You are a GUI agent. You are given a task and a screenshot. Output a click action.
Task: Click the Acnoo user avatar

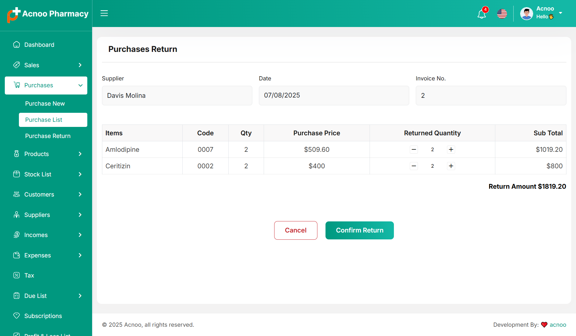pos(526,14)
